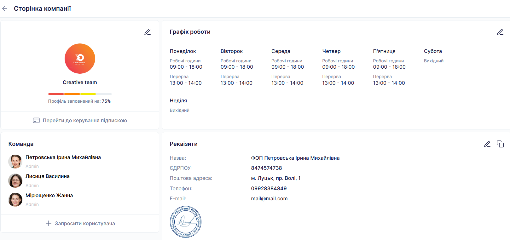
Task: Edit the work schedule with pencil icon
Action: (500, 32)
